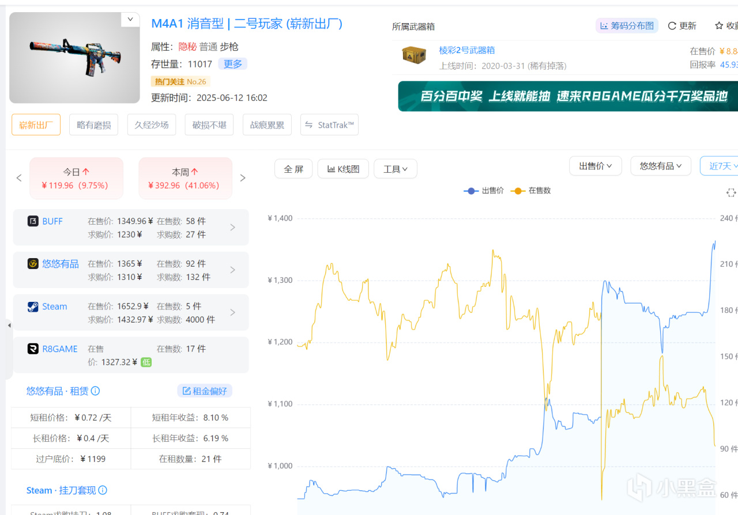Click the Steam 求购数 value 4000 件
This screenshot has height=515, width=738.
pyautogui.click(x=200, y=320)
